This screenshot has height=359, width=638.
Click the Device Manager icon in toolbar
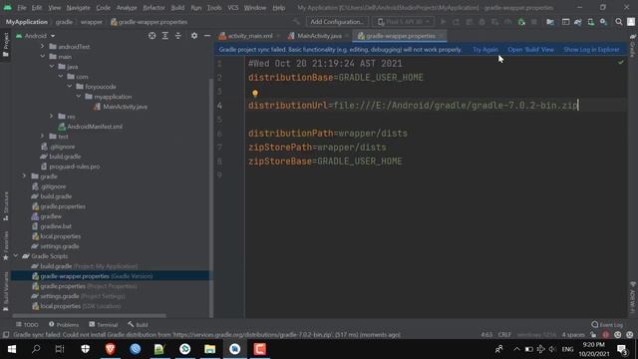click(591, 22)
